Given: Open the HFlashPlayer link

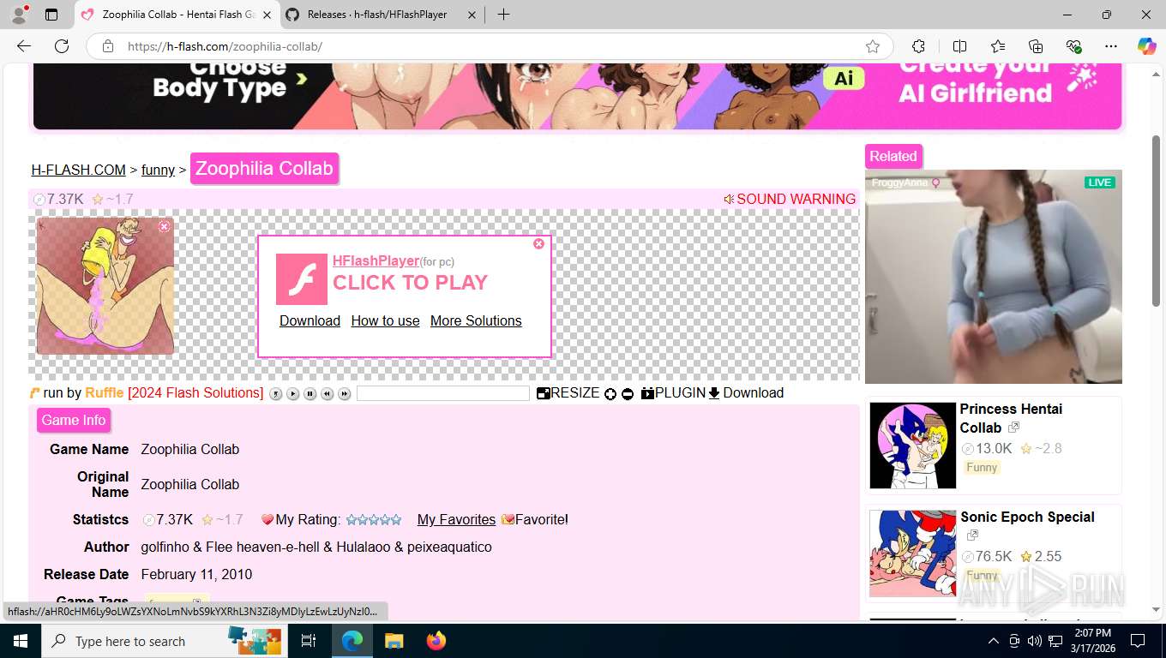Looking at the screenshot, I should 376,260.
